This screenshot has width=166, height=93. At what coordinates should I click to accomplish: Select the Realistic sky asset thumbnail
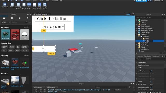[15, 80]
